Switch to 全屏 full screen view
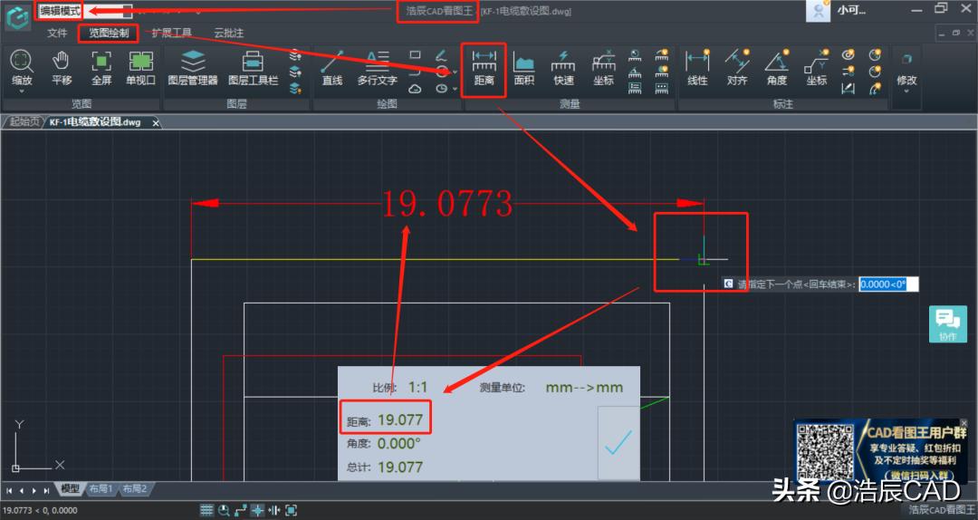Viewport: 978px width, 520px height. click(x=101, y=67)
